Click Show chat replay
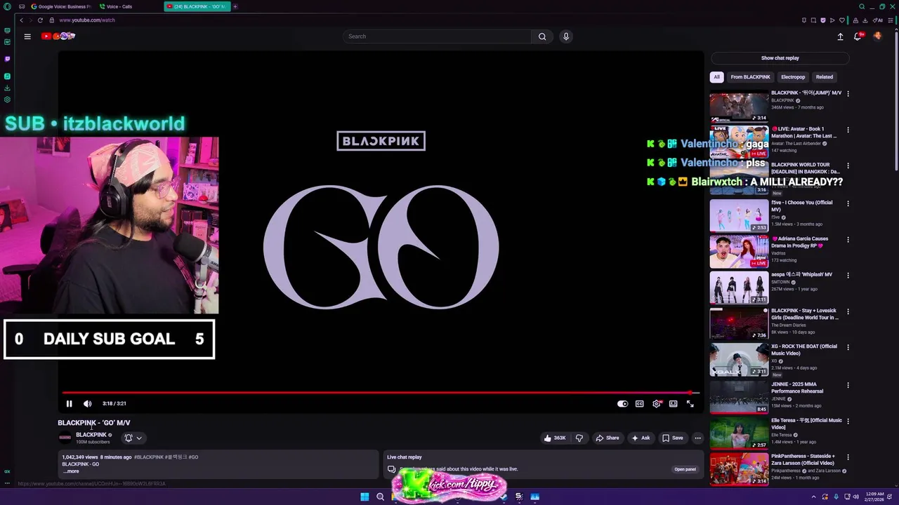Screen dimensions: 899x505 click(x=780, y=58)
